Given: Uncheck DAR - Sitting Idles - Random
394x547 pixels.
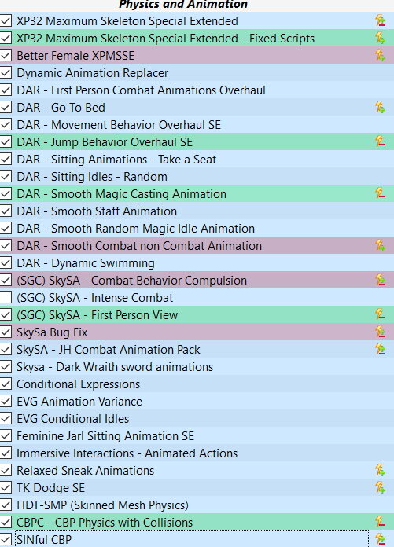Looking at the screenshot, I should pyautogui.click(x=6, y=177).
